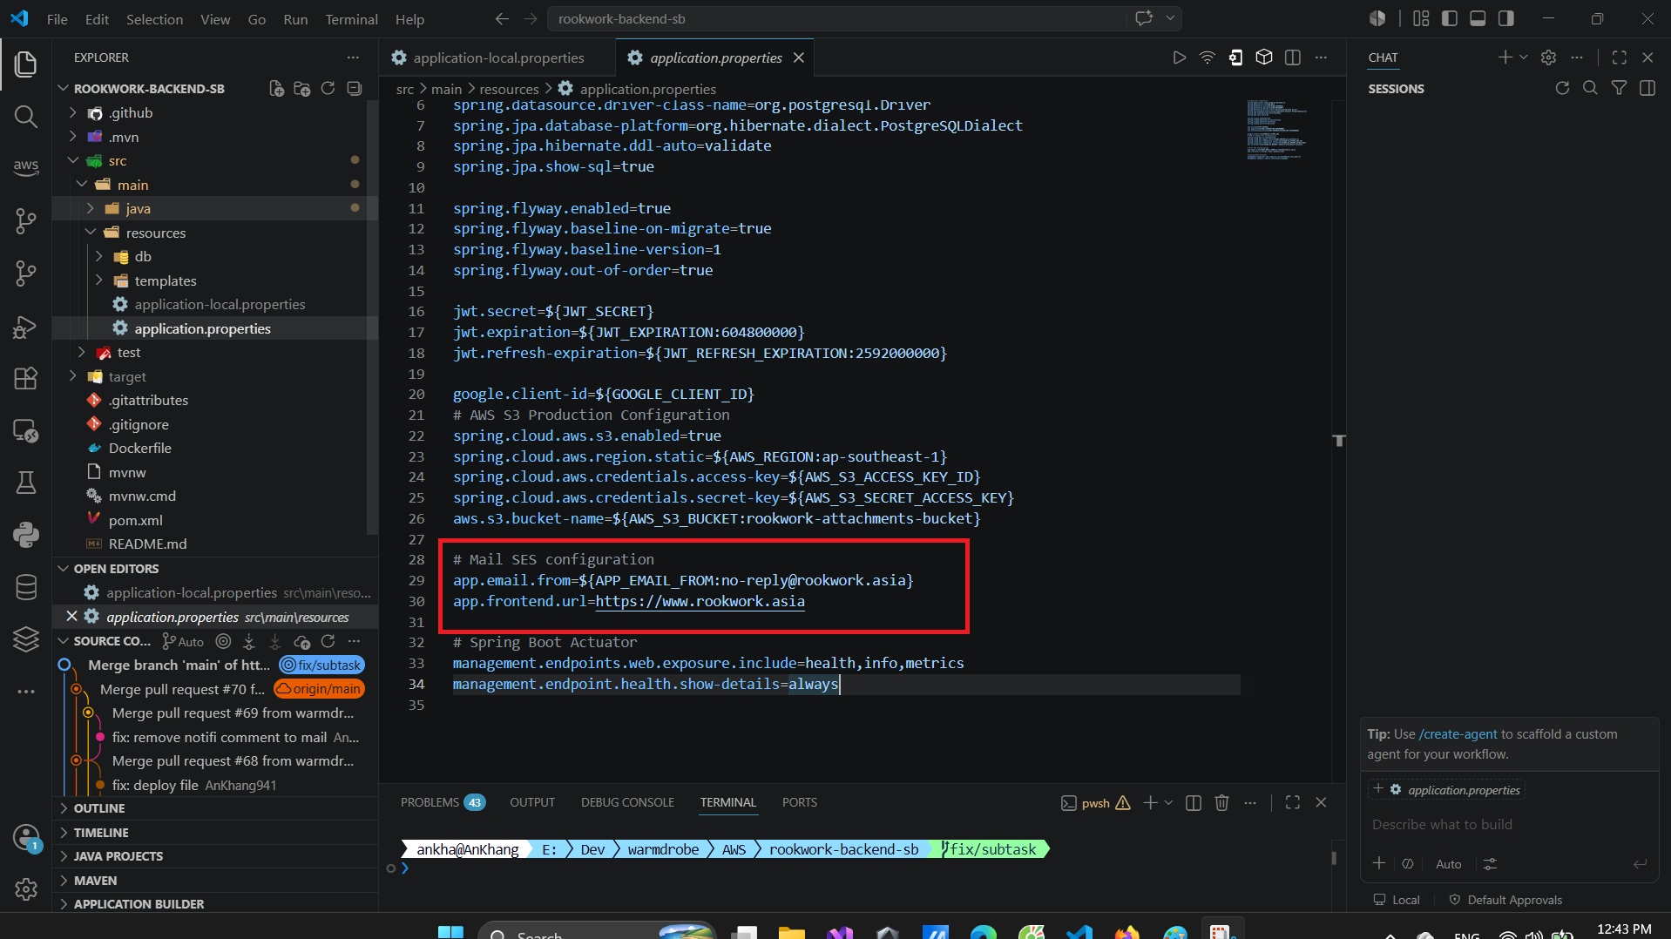Split the terminal pane

point(1194,802)
